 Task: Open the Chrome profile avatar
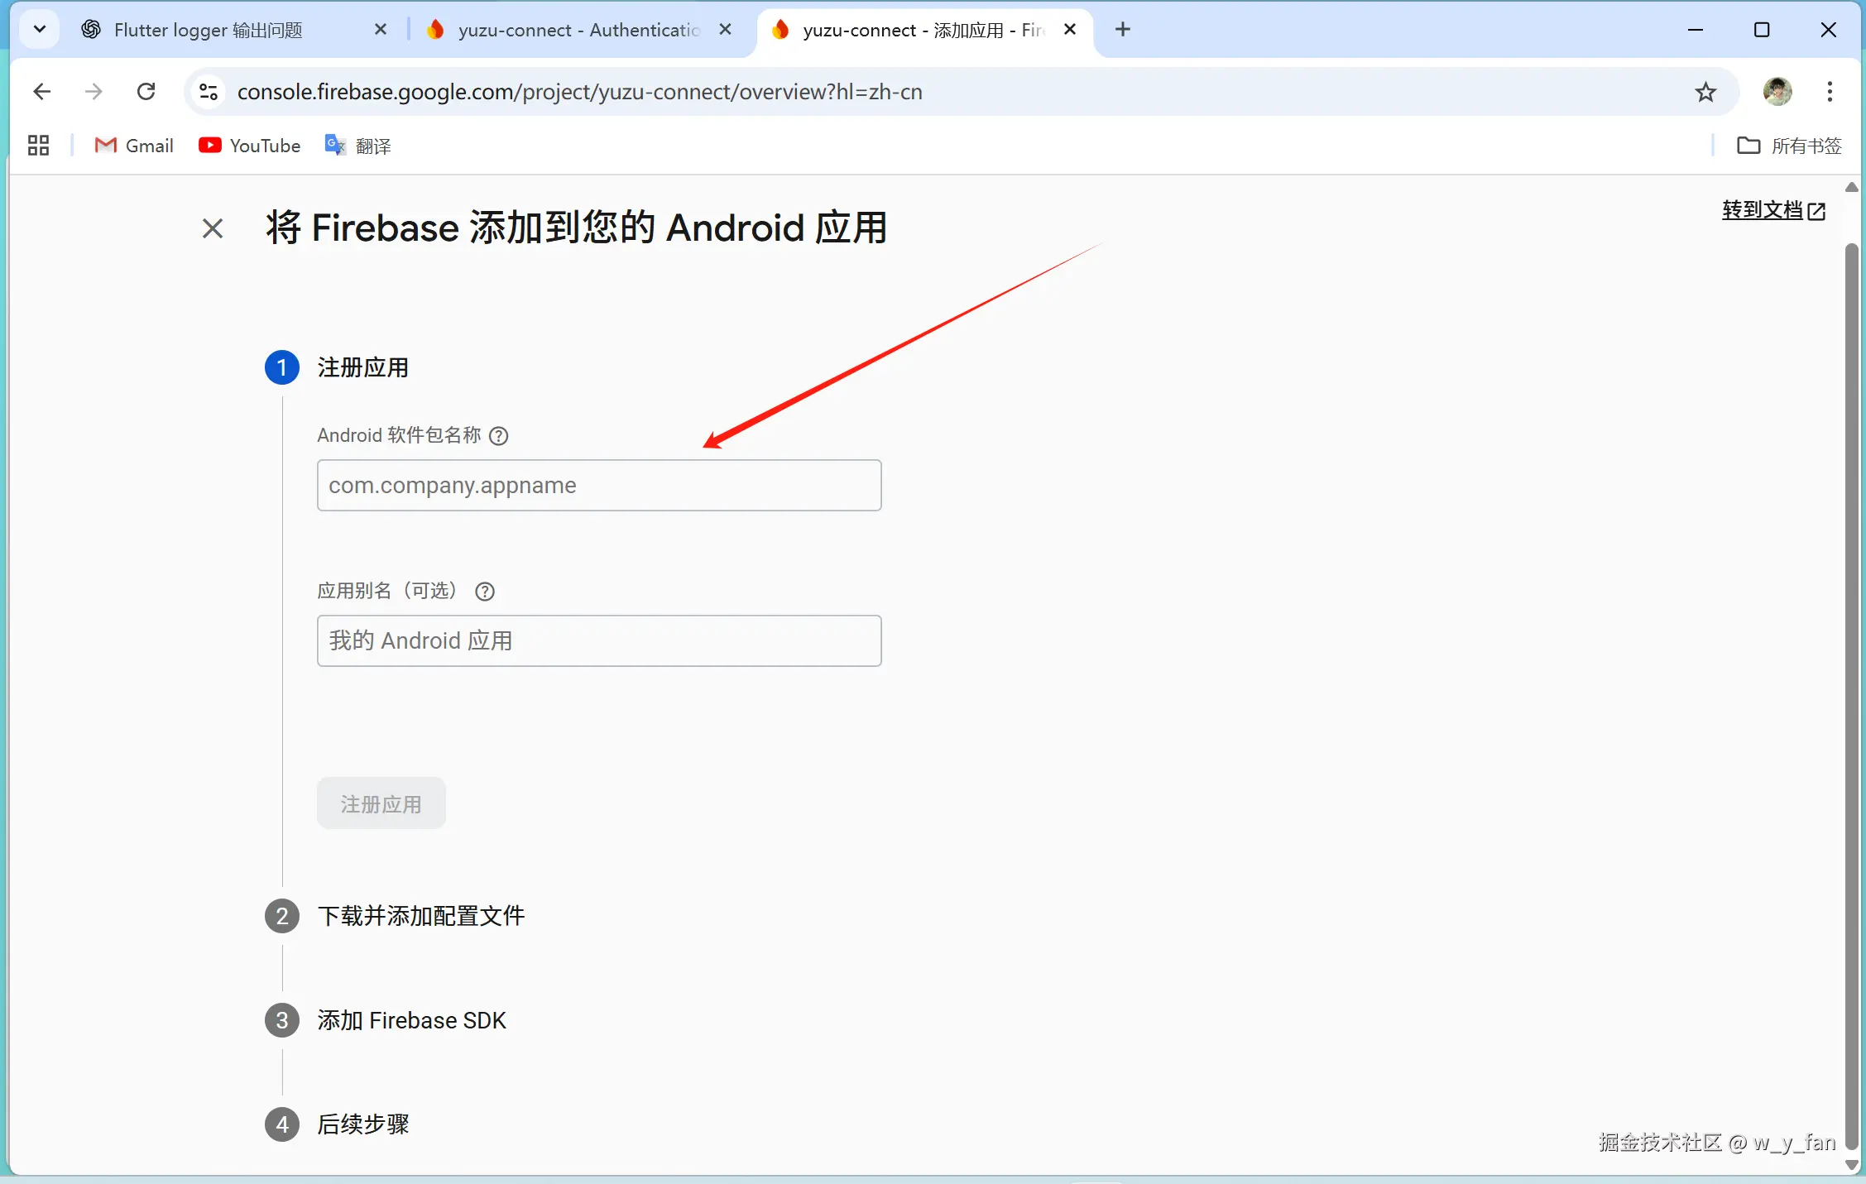(1777, 91)
